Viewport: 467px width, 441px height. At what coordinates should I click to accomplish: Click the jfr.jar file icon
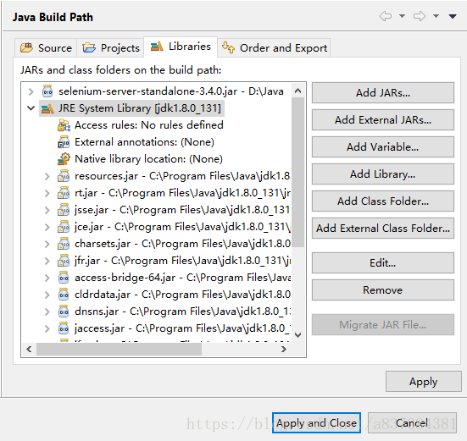pos(64,261)
